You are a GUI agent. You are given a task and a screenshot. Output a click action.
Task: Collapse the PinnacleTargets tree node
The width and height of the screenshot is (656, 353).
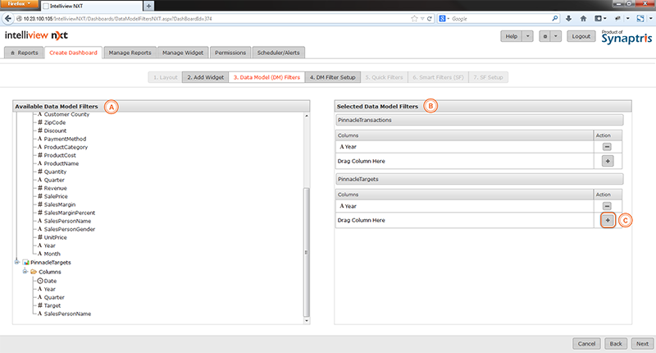point(16,262)
